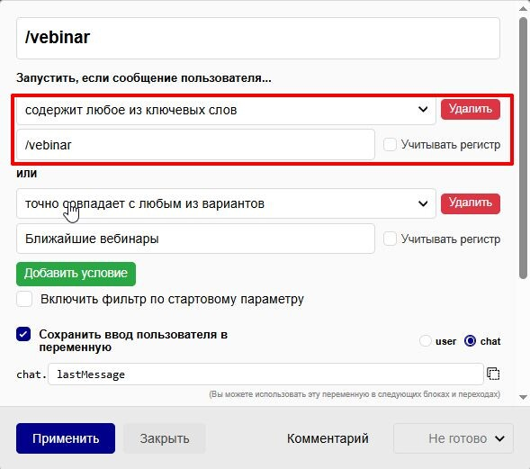Copy the chat.lastMessage variable name icon
This screenshot has width=530, height=469.
pyautogui.click(x=493, y=374)
